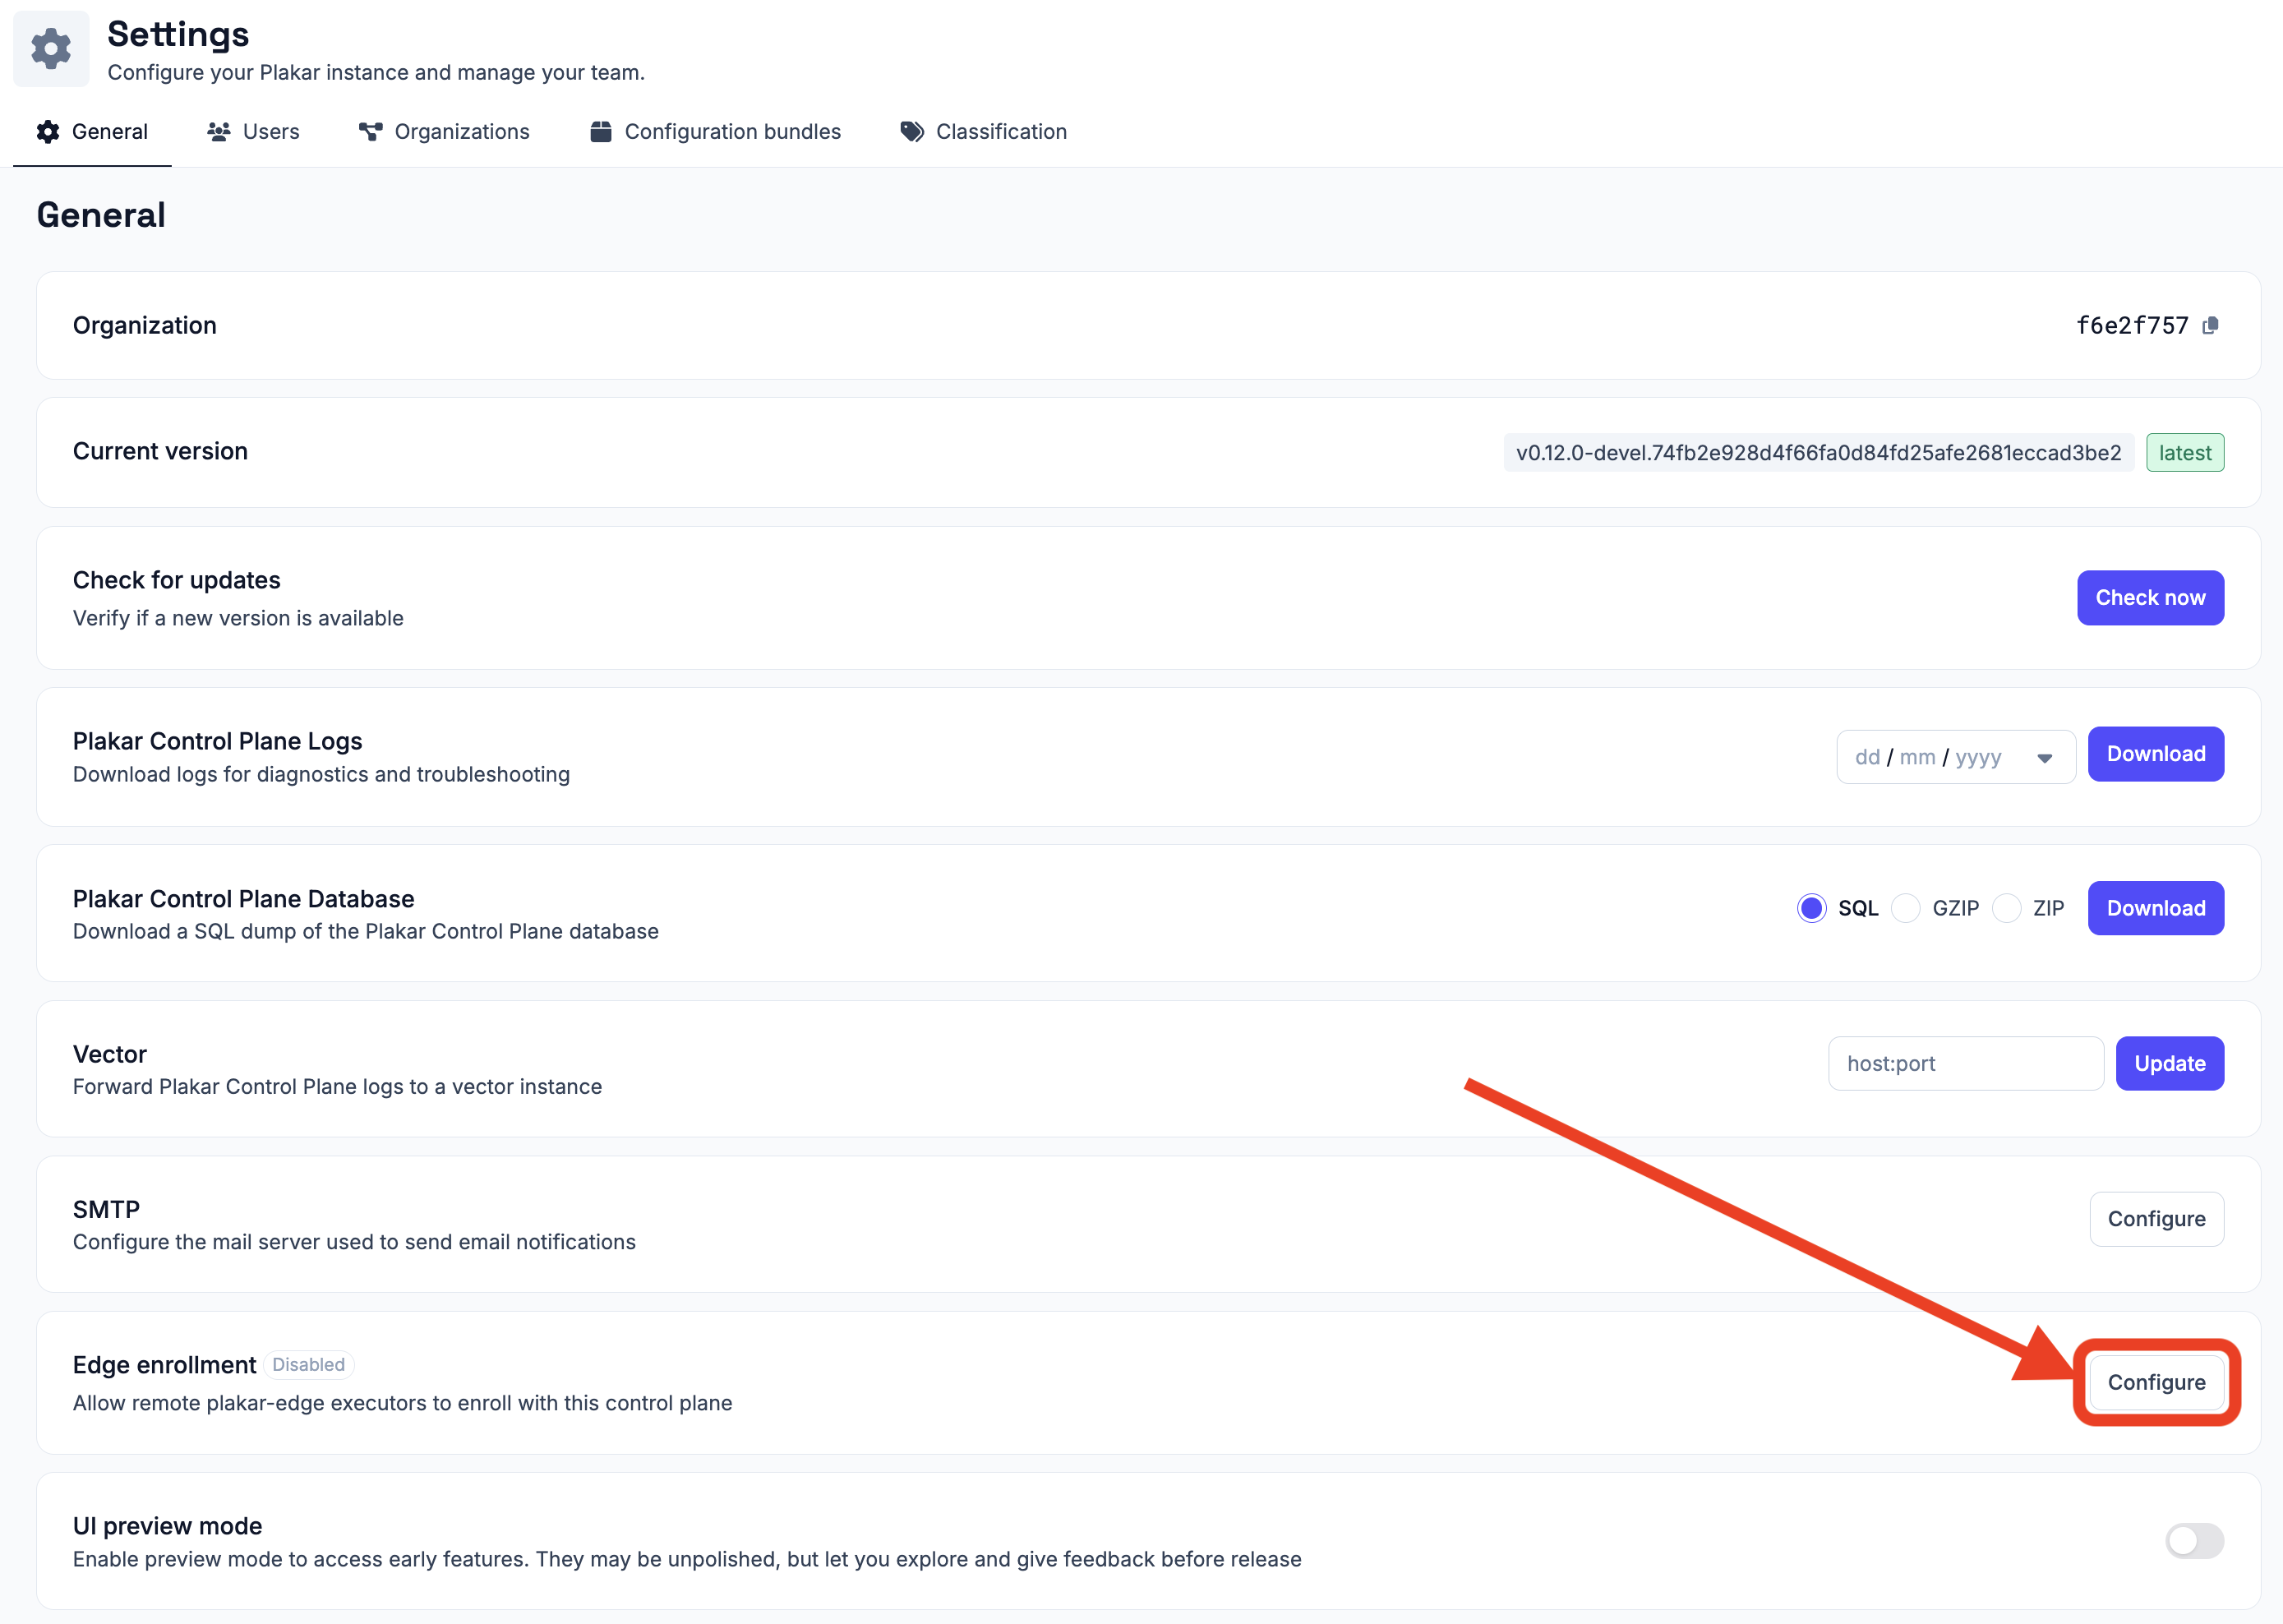
Task: Download the Control Plane Database dump
Action: 2155,908
